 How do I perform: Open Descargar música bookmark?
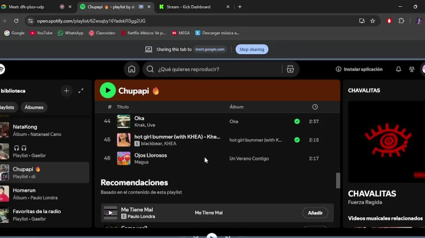click(217, 33)
